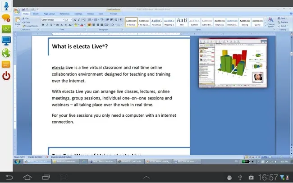Open the View ribbon tab

coord(101,14)
